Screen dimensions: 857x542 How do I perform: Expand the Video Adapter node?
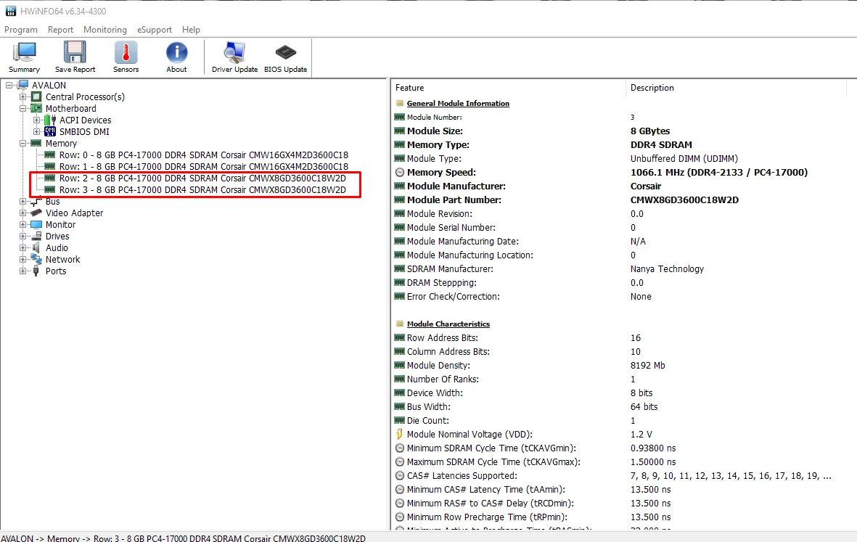pos(22,213)
